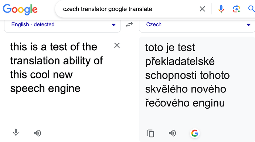Click in the English source text area
The height and width of the screenshot is (142, 255).
(57, 68)
